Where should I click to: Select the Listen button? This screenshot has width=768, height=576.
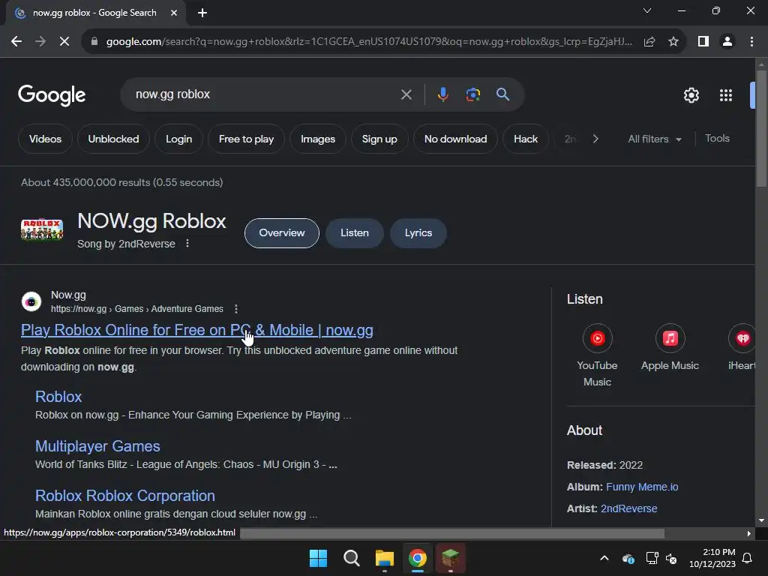[355, 233]
